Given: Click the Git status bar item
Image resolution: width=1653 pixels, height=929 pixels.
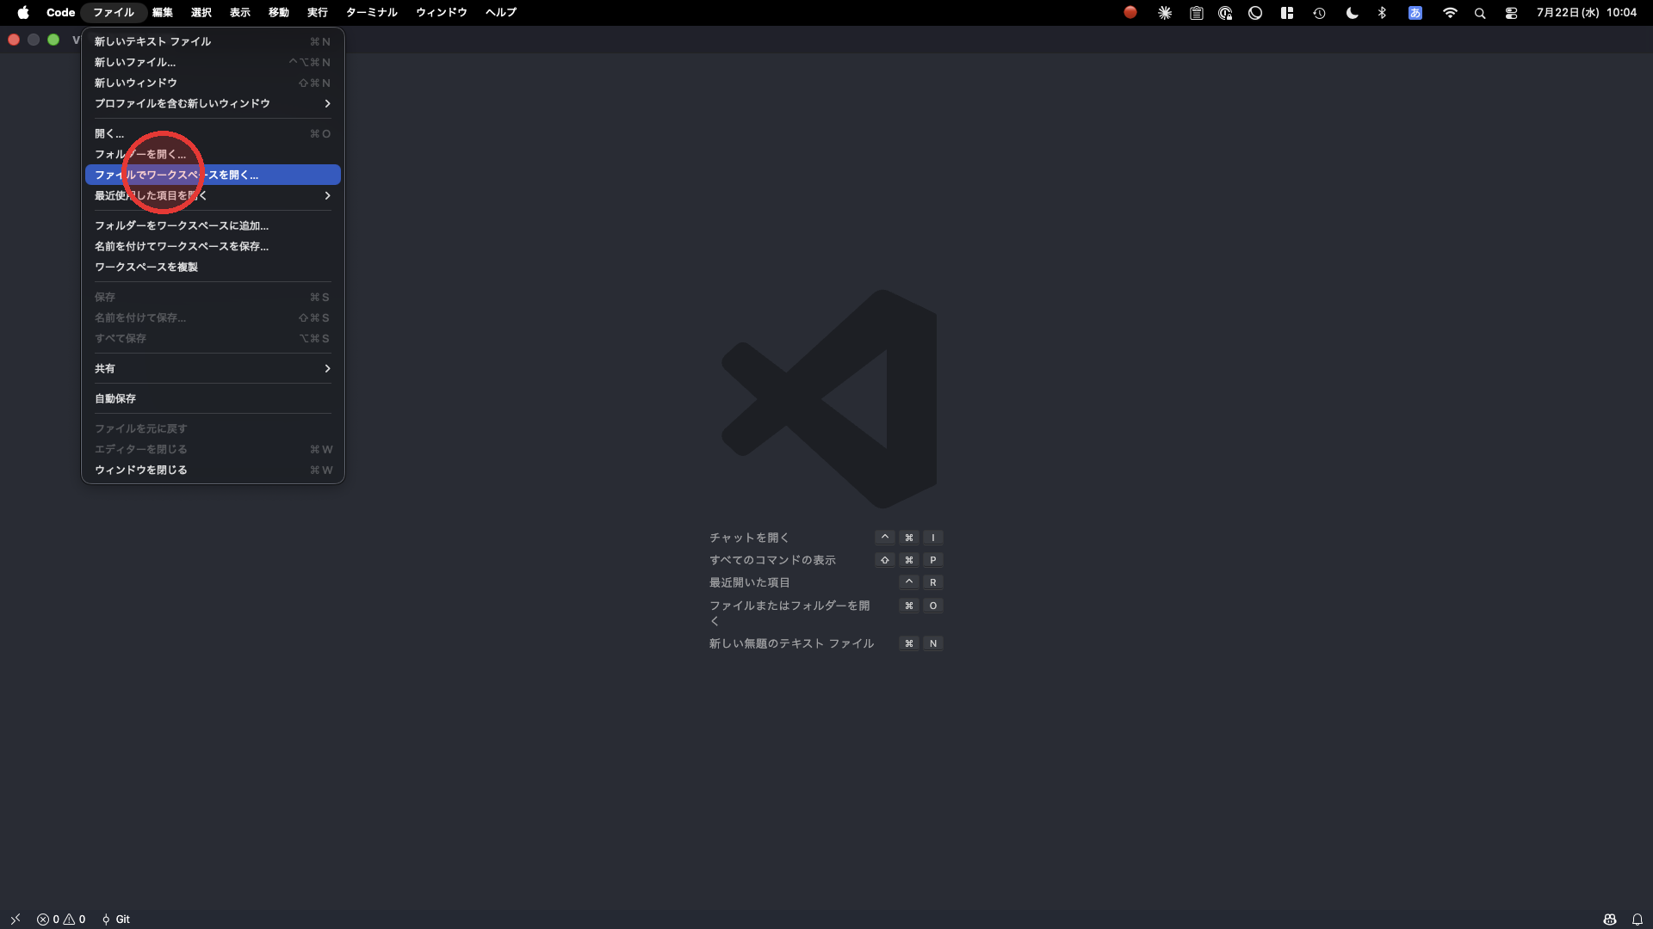Looking at the screenshot, I should pos(115,919).
